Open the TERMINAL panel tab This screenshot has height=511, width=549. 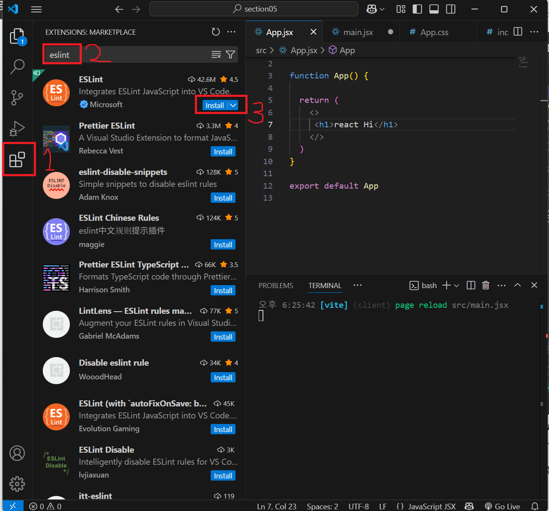(325, 286)
